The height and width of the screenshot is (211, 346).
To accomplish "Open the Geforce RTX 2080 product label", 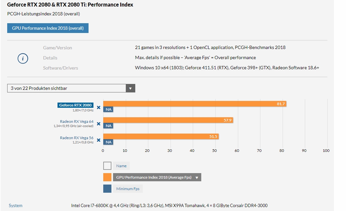I will coord(75,105).
